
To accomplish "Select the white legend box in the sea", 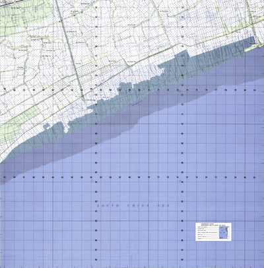I will (x=213, y=232).
